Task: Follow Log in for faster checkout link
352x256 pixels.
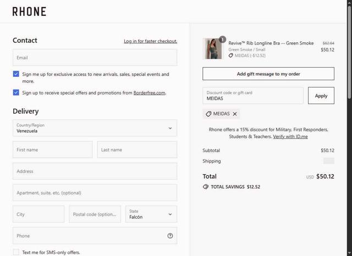Action: (x=150, y=41)
